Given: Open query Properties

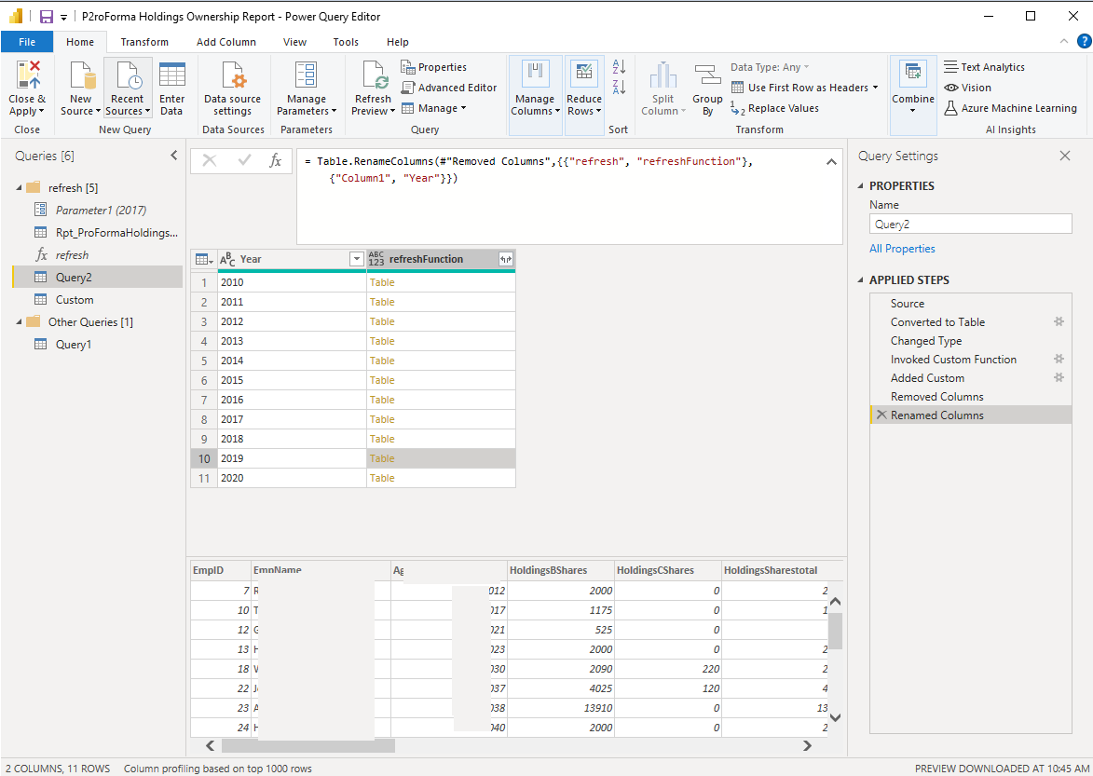Looking at the screenshot, I should (433, 67).
